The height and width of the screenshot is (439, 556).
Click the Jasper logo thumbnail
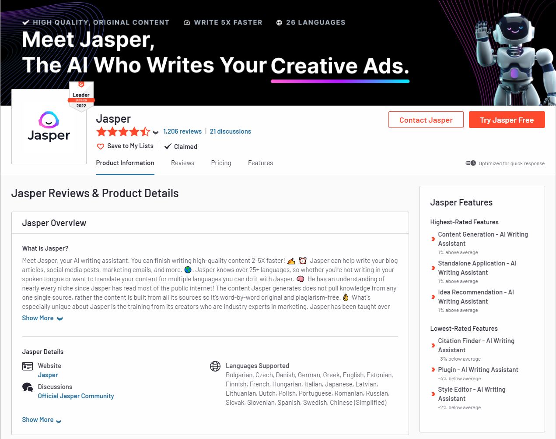pyautogui.click(x=49, y=127)
